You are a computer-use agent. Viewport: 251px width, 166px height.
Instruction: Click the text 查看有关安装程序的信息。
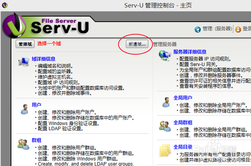click(x=206, y=86)
